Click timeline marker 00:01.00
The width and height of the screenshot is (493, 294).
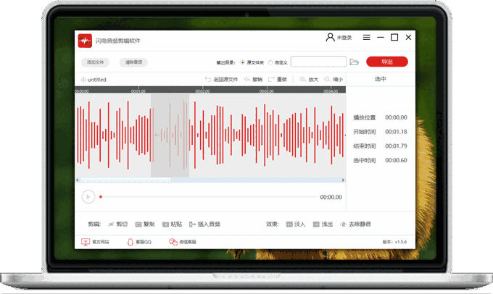pos(138,91)
